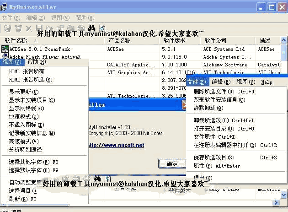The width and height of the screenshot is (288, 212).
Task: Click the 确定 button in About dialog
Action: (172, 163)
